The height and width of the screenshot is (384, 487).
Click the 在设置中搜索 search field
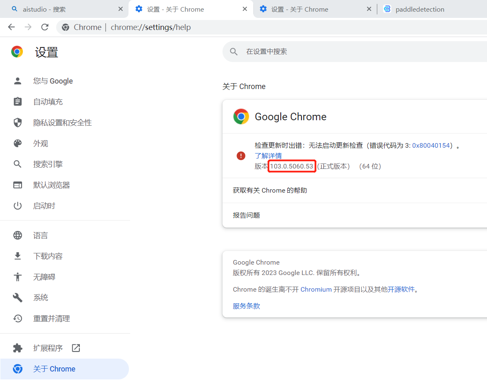(x=354, y=51)
